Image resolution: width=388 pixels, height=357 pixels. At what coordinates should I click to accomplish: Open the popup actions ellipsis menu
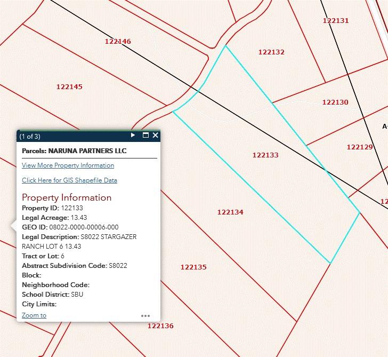(145, 316)
